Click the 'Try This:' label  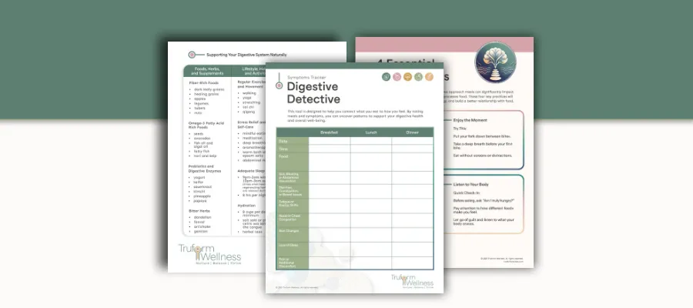pos(460,128)
